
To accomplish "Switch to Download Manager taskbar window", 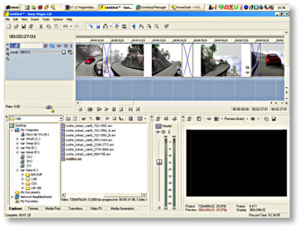I will tap(151, 7).
